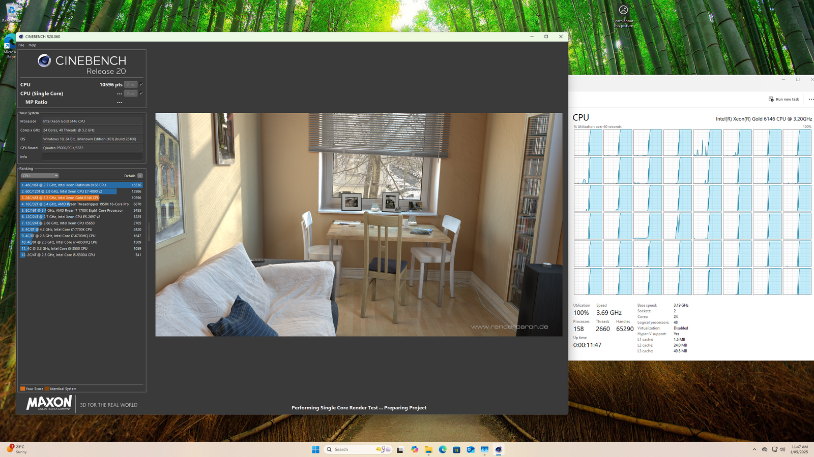Open the Windows Start menu
Viewport: 814px width, 457px height.
(x=315, y=449)
